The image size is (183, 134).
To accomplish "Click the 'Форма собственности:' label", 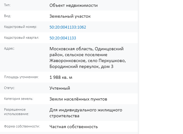I will click(x=22, y=126).
